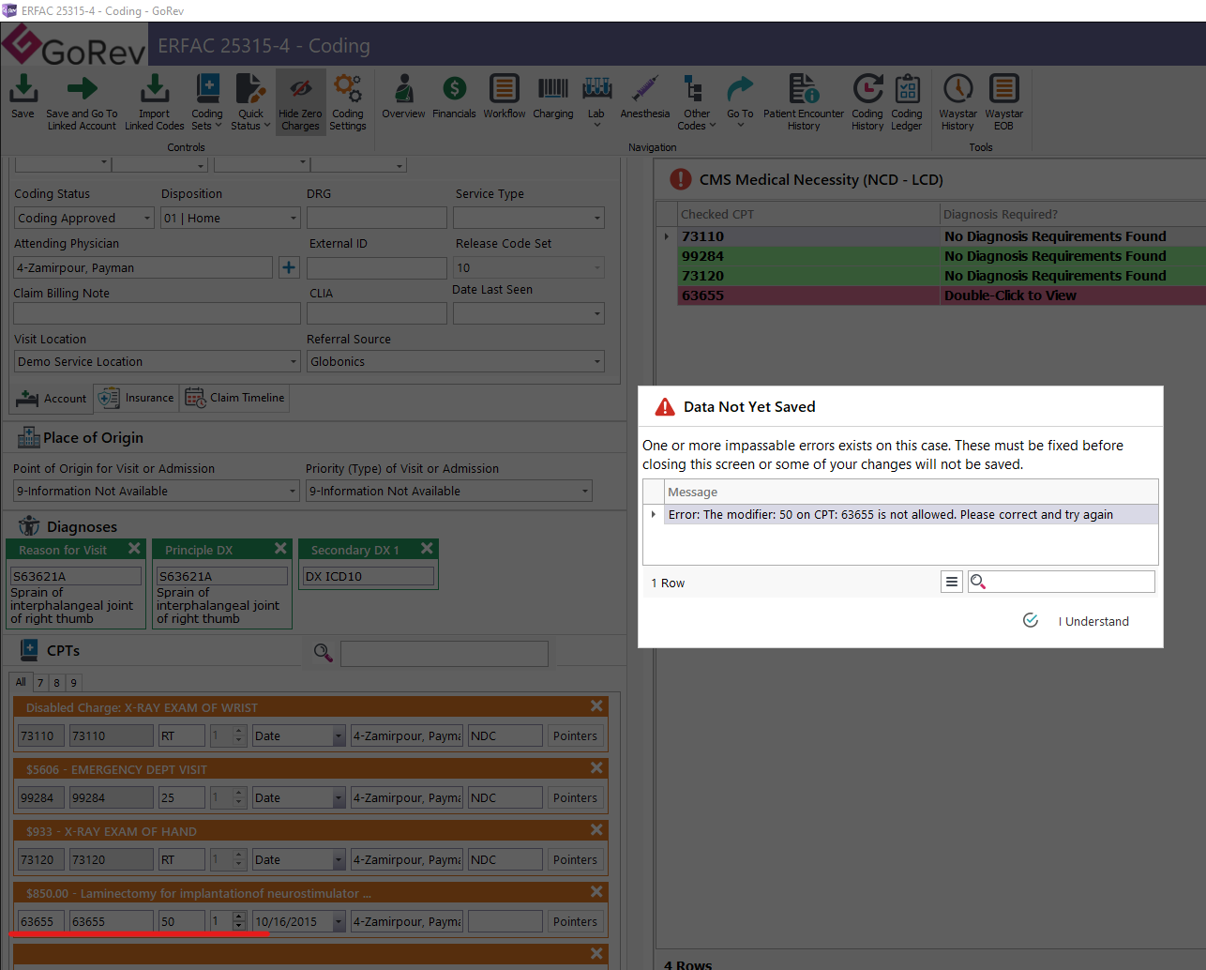Open the Other Codes menu
Viewport: 1206px width, 970px height.
(696, 101)
